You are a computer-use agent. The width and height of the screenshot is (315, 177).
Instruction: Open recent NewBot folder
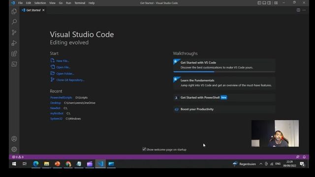click(x=55, y=108)
